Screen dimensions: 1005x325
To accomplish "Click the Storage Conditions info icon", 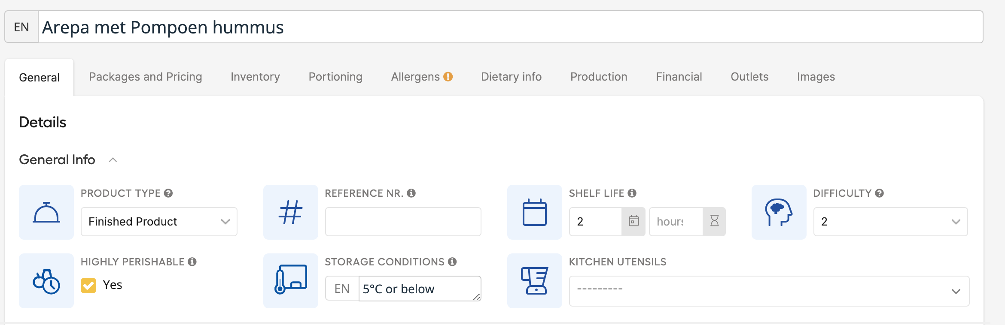I will [452, 262].
